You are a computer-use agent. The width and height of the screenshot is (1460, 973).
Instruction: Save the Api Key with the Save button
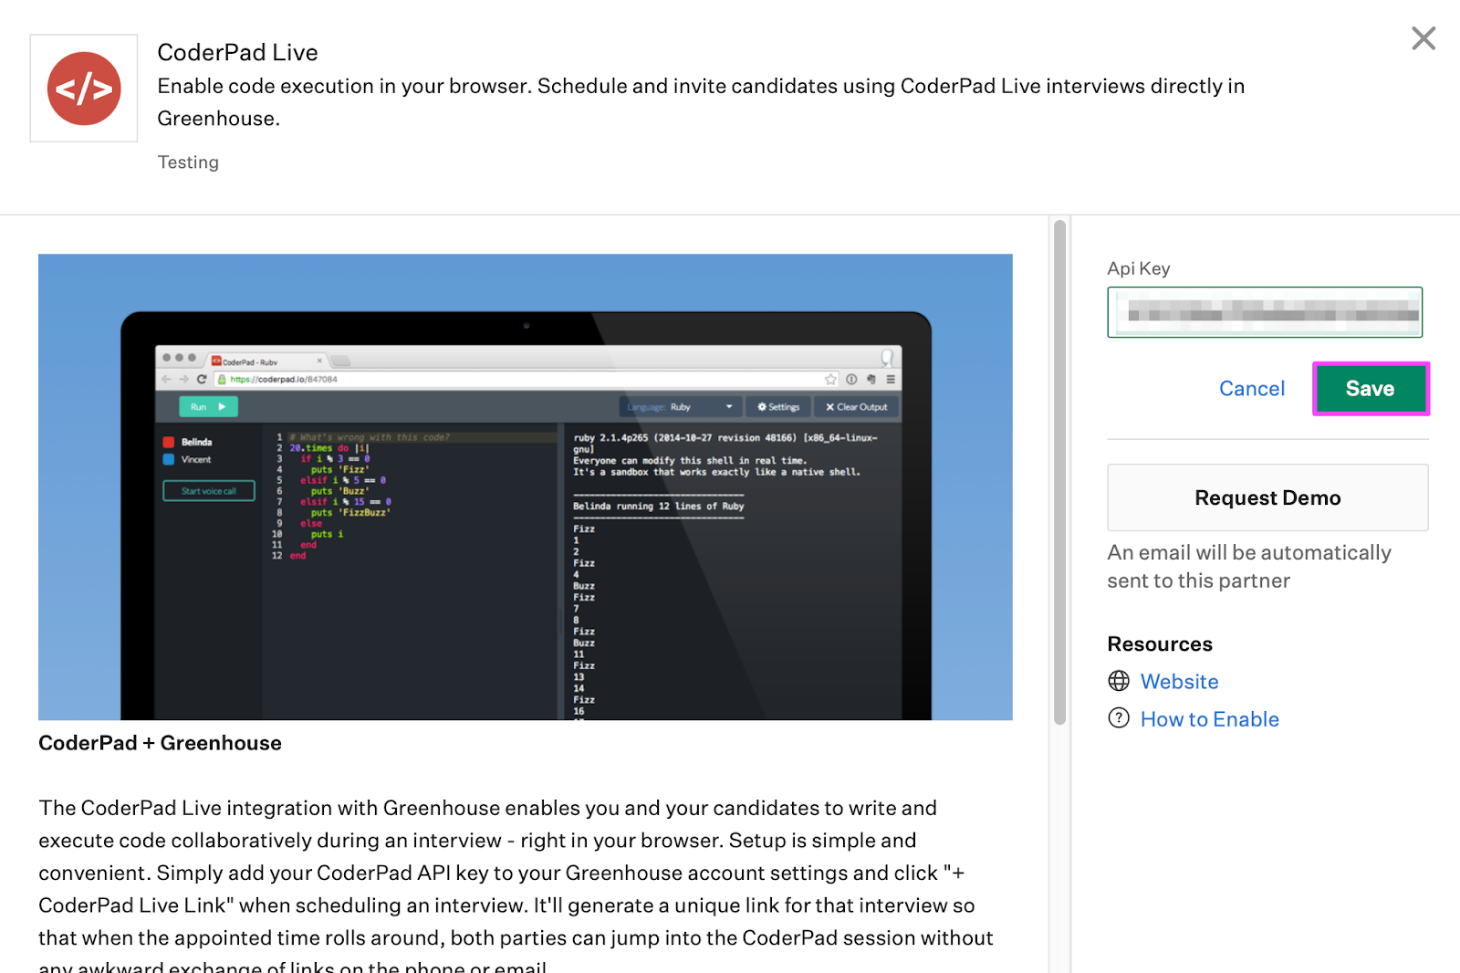[x=1370, y=388]
